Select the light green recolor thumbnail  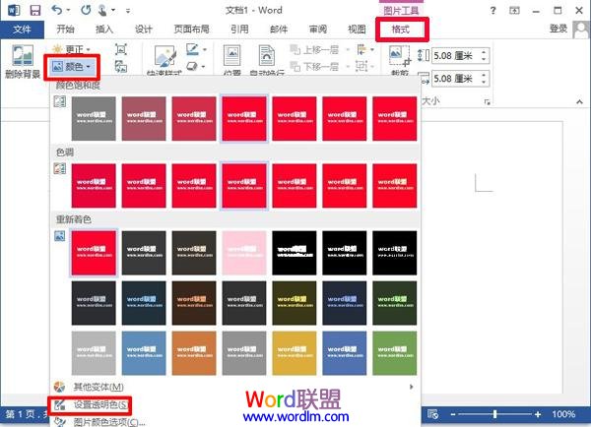(x=395, y=353)
